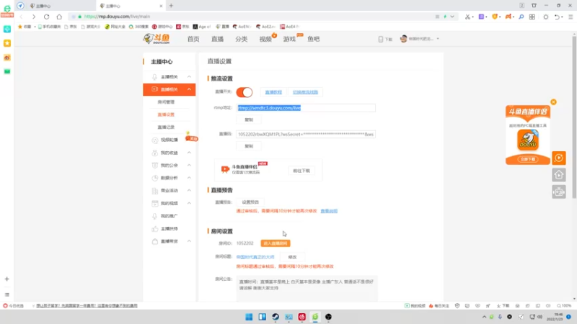Click the rtmp address input field

[306, 107]
